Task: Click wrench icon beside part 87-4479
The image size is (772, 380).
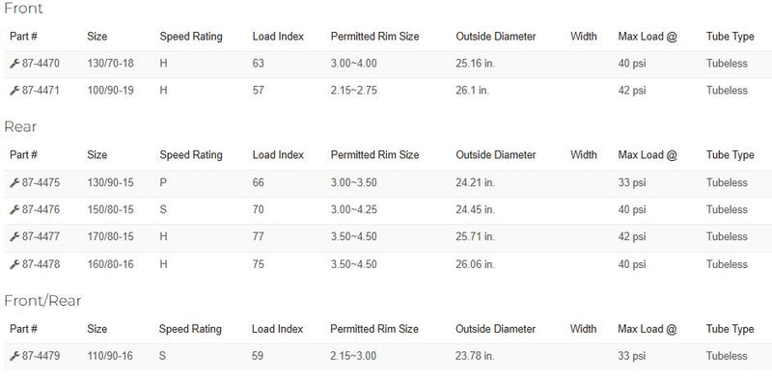Action: point(14,356)
